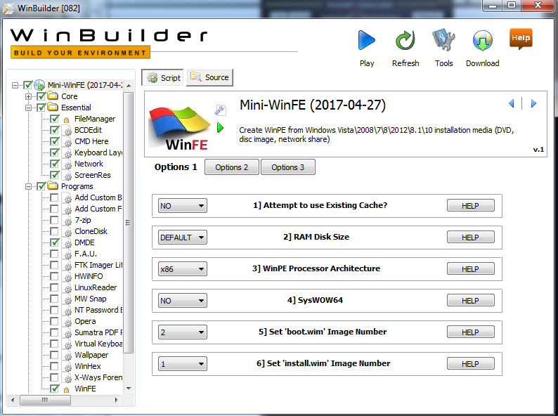Click HELP for WinPE Processor Architecture
Screen dimensions: 558x416
coord(470,269)
